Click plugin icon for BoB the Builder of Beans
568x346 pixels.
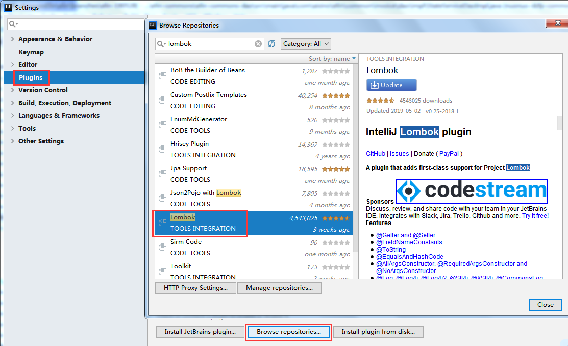coord(162,76)
